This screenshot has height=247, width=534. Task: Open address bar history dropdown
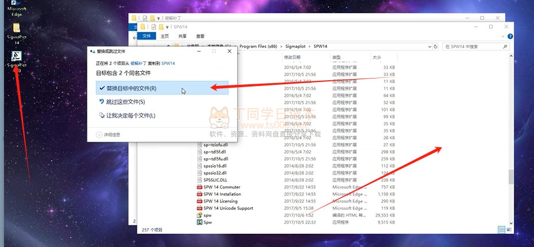pyautogui.click(x=428, y=46)
